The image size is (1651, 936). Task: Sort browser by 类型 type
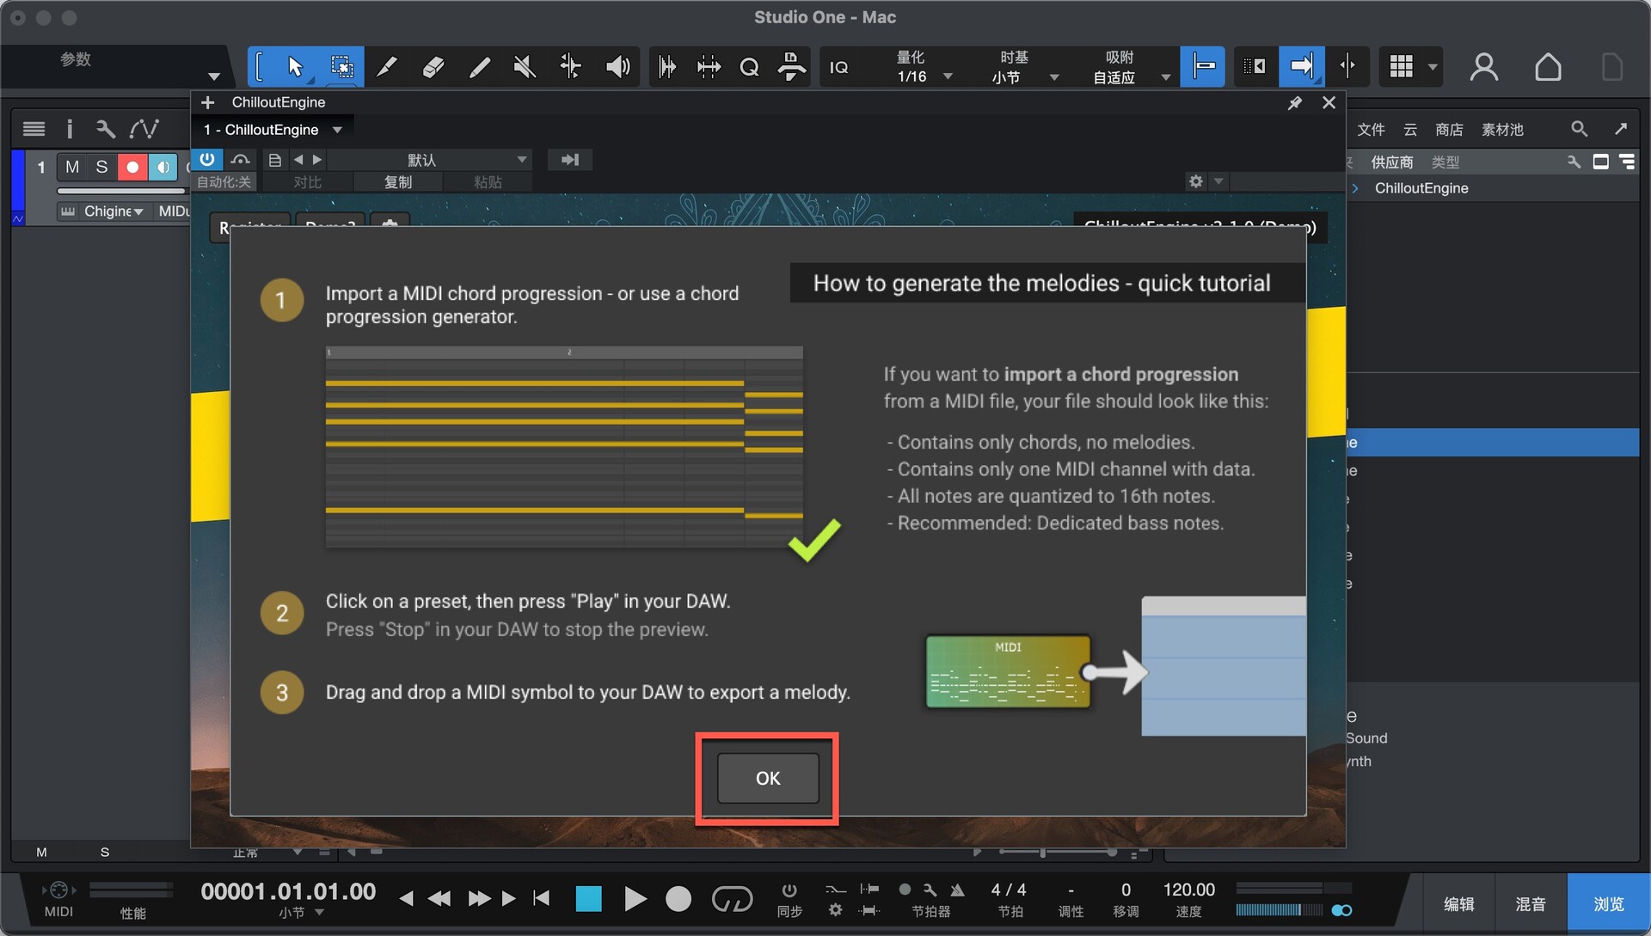1445,162
